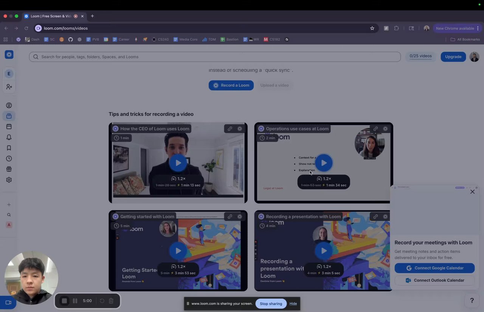Play Getting started with Loom video
This screenshot has height=312, width=484.
(178, 250)
